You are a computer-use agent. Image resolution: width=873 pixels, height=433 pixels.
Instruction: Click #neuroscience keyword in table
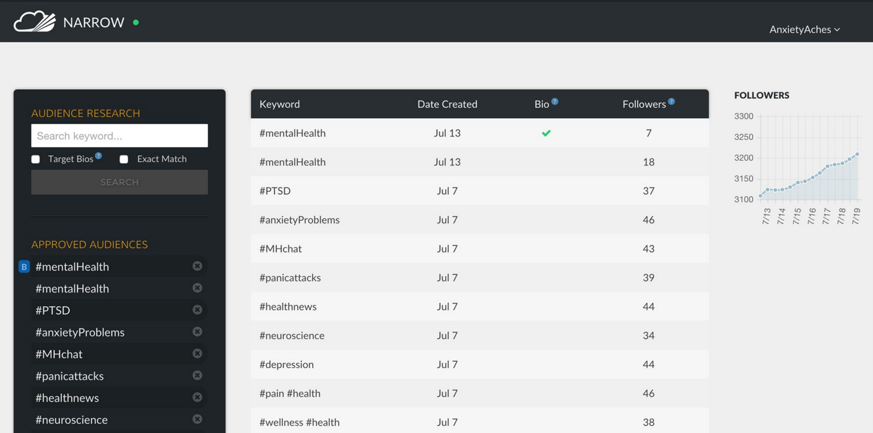pos(292,335)
